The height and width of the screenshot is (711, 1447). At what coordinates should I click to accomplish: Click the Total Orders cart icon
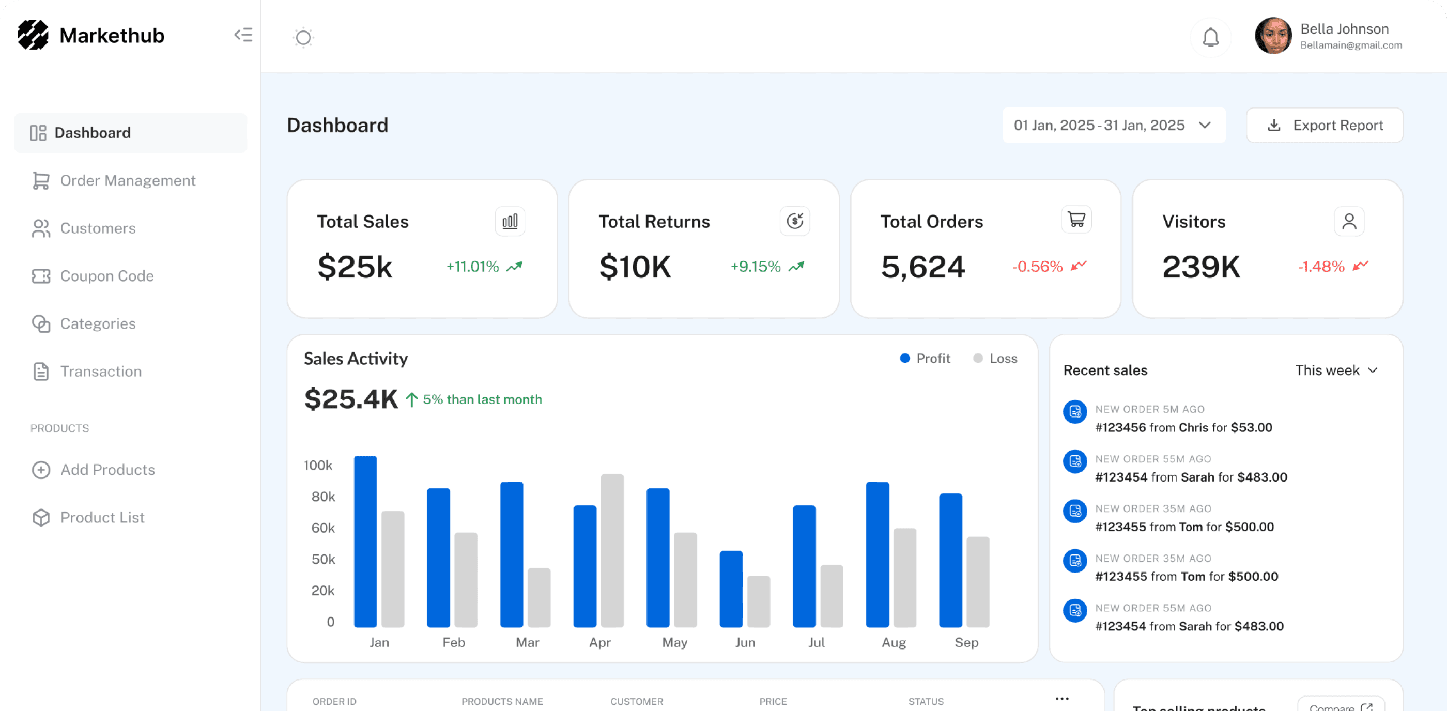click(1076, 220)
